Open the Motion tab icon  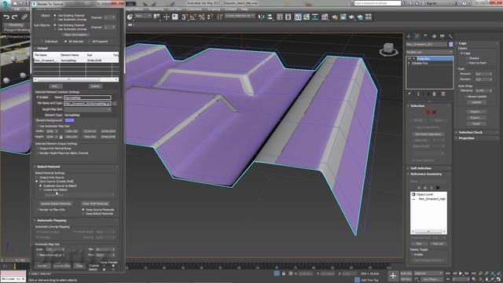click(x=434, y=36)
